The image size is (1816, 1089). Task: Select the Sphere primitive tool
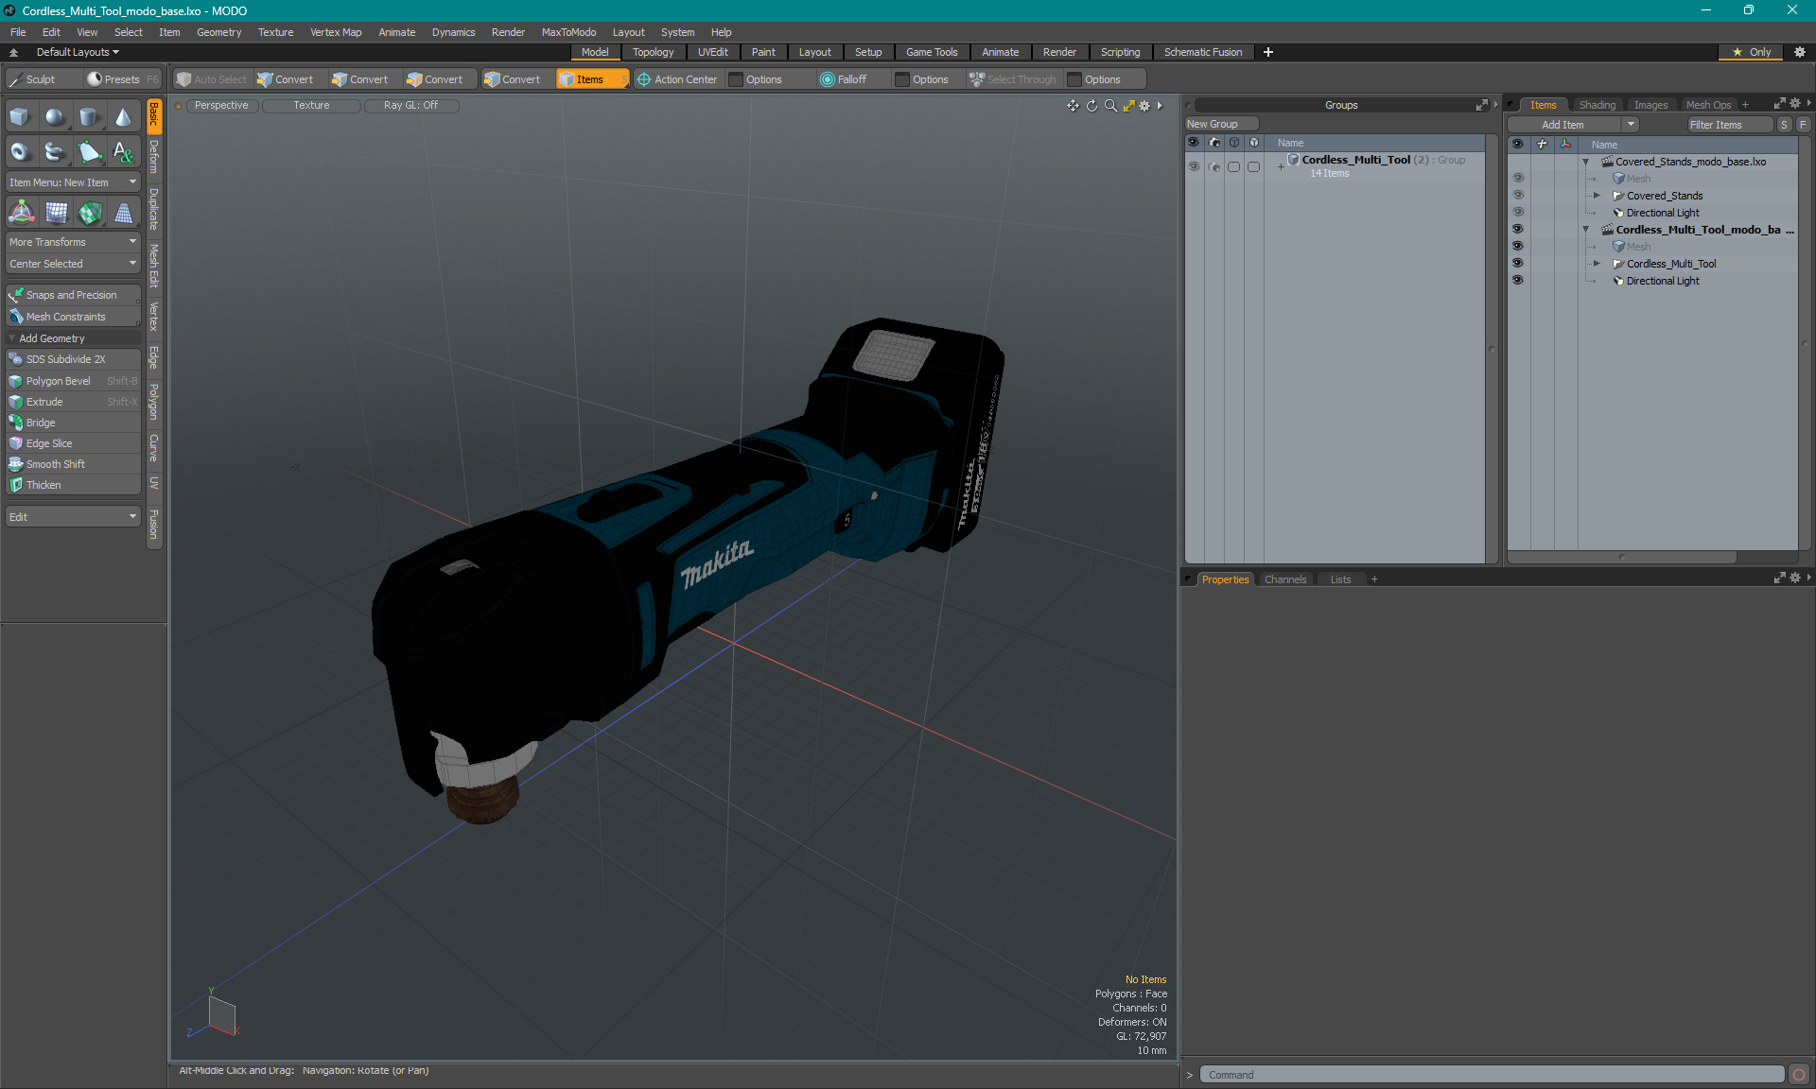(x=55, y=117)
